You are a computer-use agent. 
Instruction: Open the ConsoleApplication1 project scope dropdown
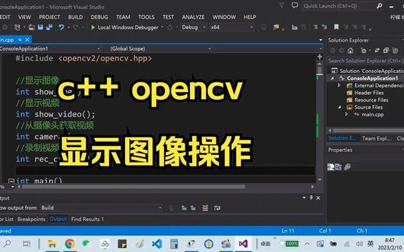50,48
